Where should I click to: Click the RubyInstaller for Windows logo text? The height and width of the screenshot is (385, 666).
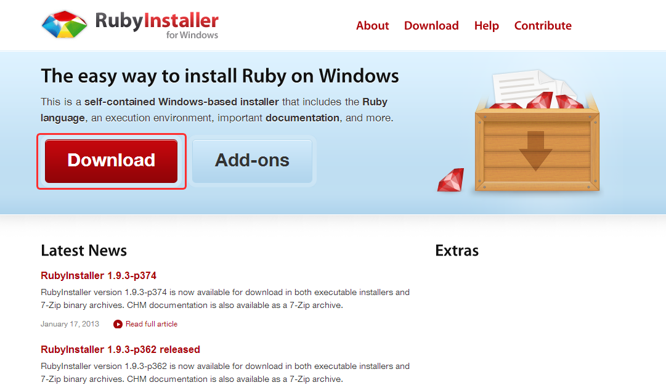tap(156, 25)
